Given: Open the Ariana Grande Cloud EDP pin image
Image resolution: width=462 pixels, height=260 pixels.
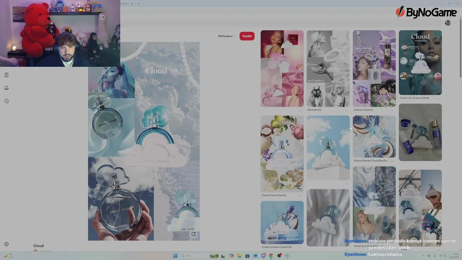Looking at the screenshot, I should click(x=282, y=222).
